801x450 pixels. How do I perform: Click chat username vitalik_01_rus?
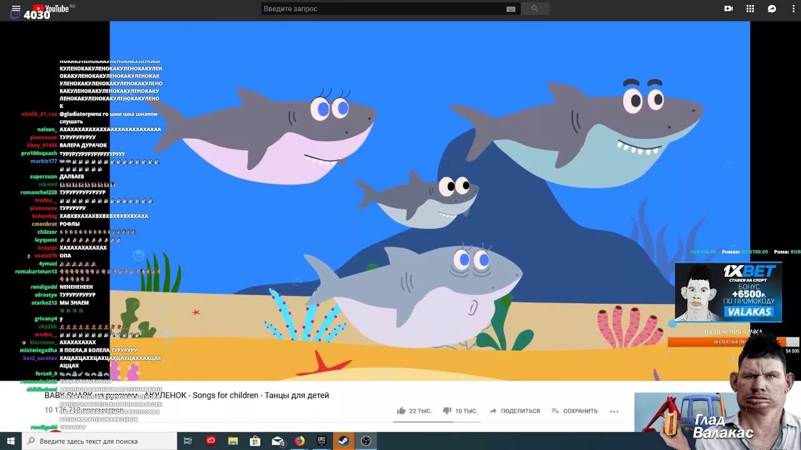[39, 114]
